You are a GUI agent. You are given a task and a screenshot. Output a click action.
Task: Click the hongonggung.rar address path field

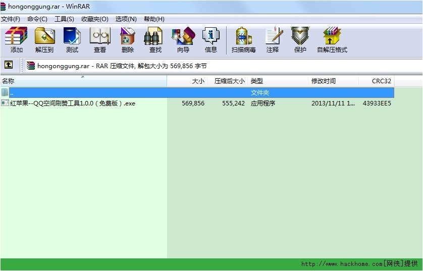(224, 66)
